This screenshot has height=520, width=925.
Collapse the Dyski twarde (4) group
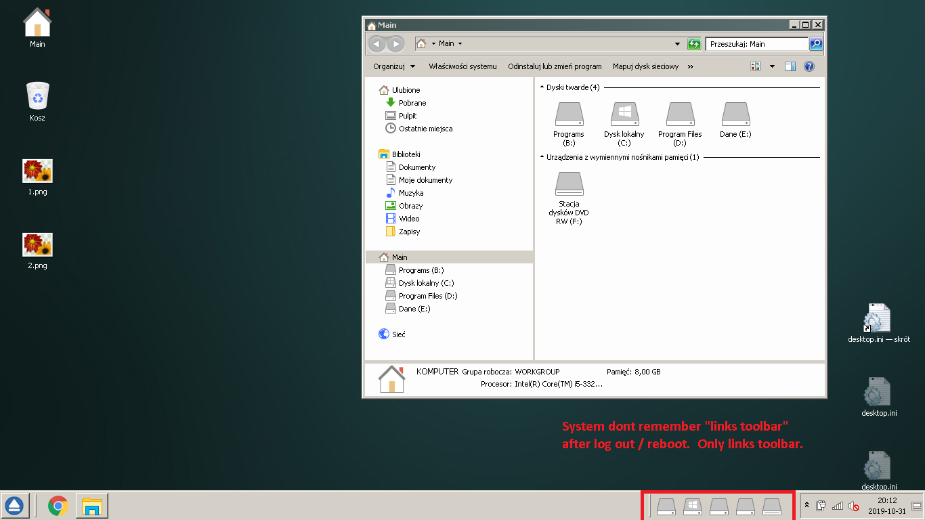pyautogui.click(x=542, y=87)
